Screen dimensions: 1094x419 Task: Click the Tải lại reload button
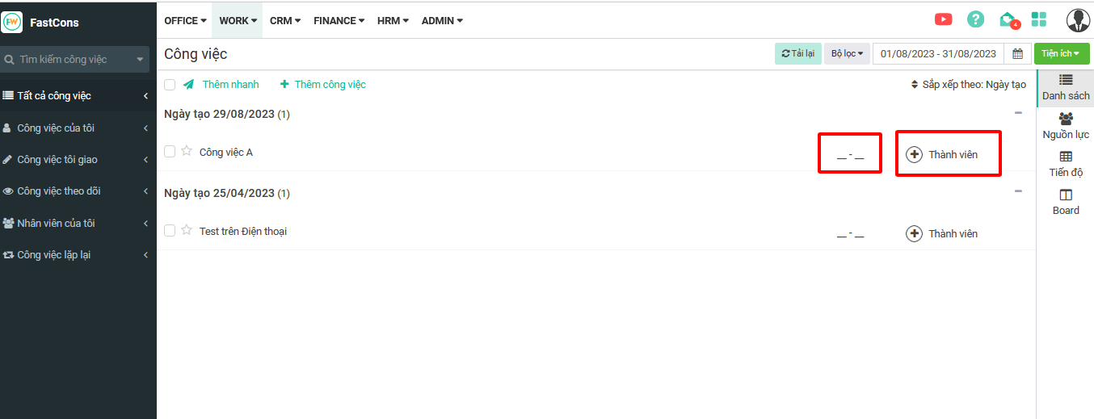(x=797, y=54)
